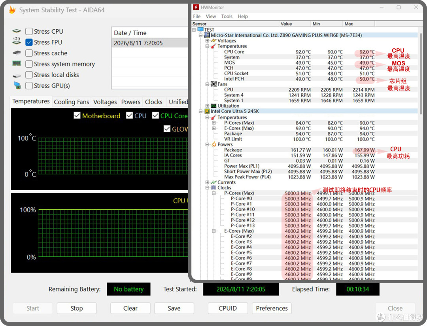427x326 pixels.
Task: Collapse the Intel Core Ultra 5 245K node
Action: click(x=201, y=111)
